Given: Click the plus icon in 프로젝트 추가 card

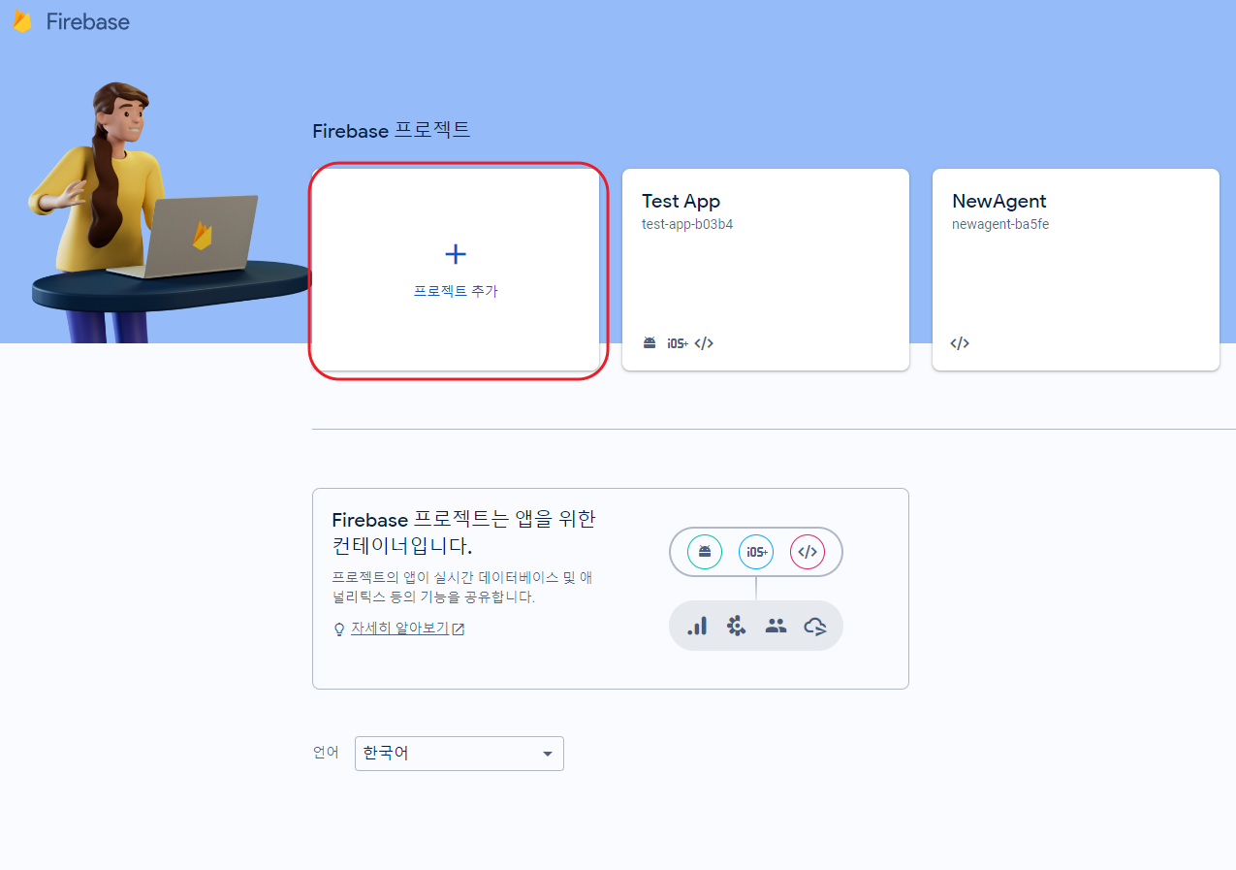Looking at the screenshot, I should pos(455,254).
